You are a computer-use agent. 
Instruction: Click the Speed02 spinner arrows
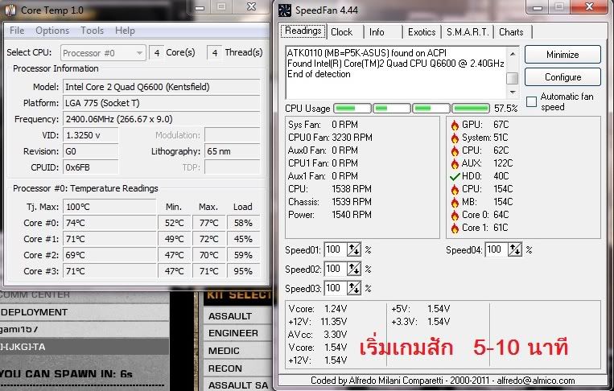tap(354, 269)
